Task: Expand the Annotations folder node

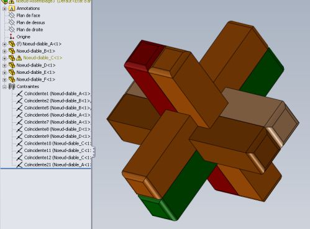Action: tap(4, 9)
